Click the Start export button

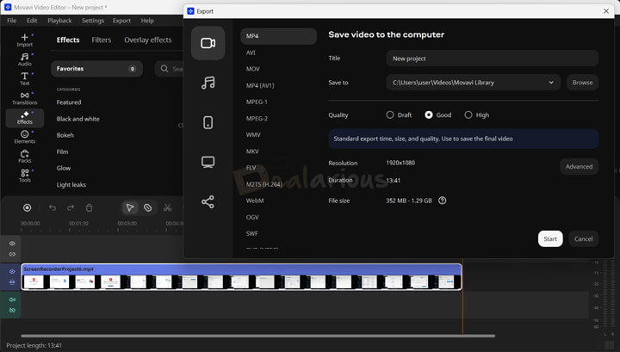(x=550, y=238)
